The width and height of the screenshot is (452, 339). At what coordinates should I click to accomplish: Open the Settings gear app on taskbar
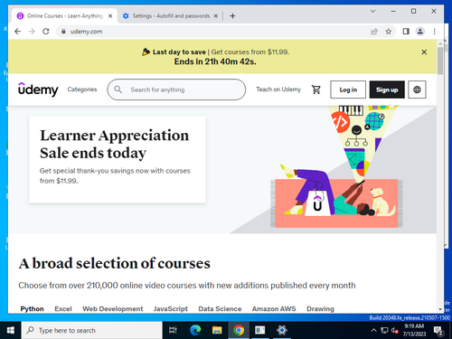pyautogui.click(x=282, y=330)
